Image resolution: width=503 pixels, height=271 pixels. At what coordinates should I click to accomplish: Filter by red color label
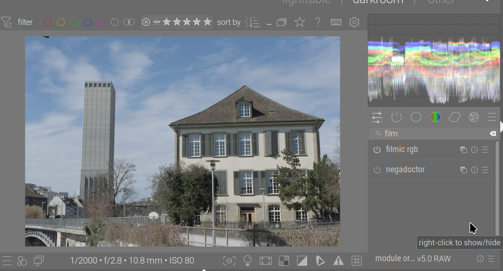47,22
